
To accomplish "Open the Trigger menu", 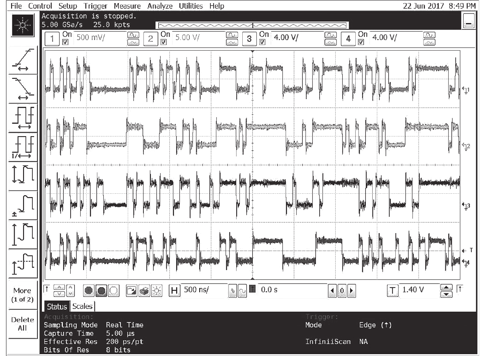I will coord(95,6).
